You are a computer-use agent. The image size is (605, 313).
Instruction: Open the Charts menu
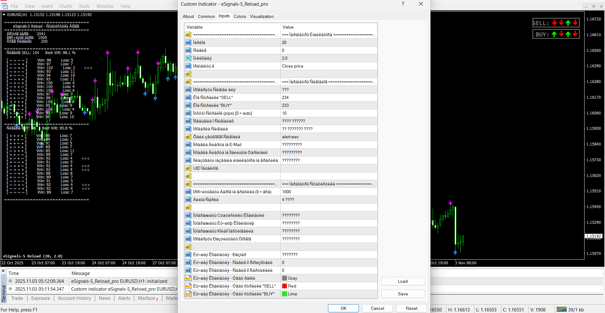tap(66, 6)
